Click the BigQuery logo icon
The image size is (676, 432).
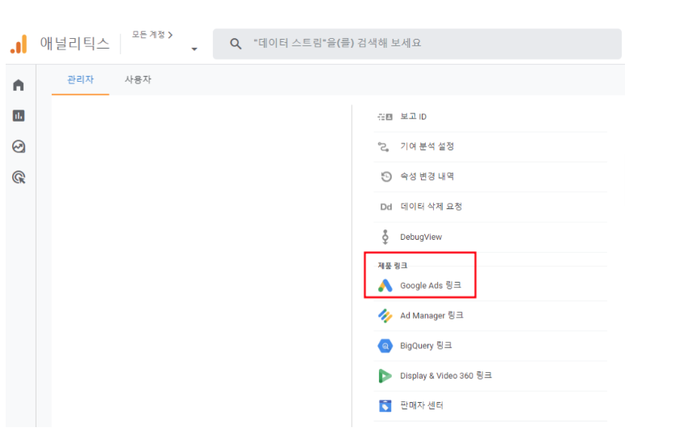[385, 346]
